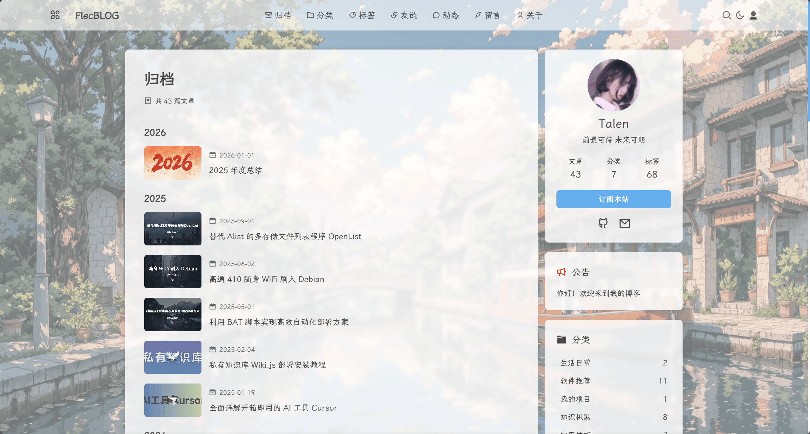Click the FlecBLOG grid logo icon
This screenshot has height=434, width=810.
click(55, 15)
